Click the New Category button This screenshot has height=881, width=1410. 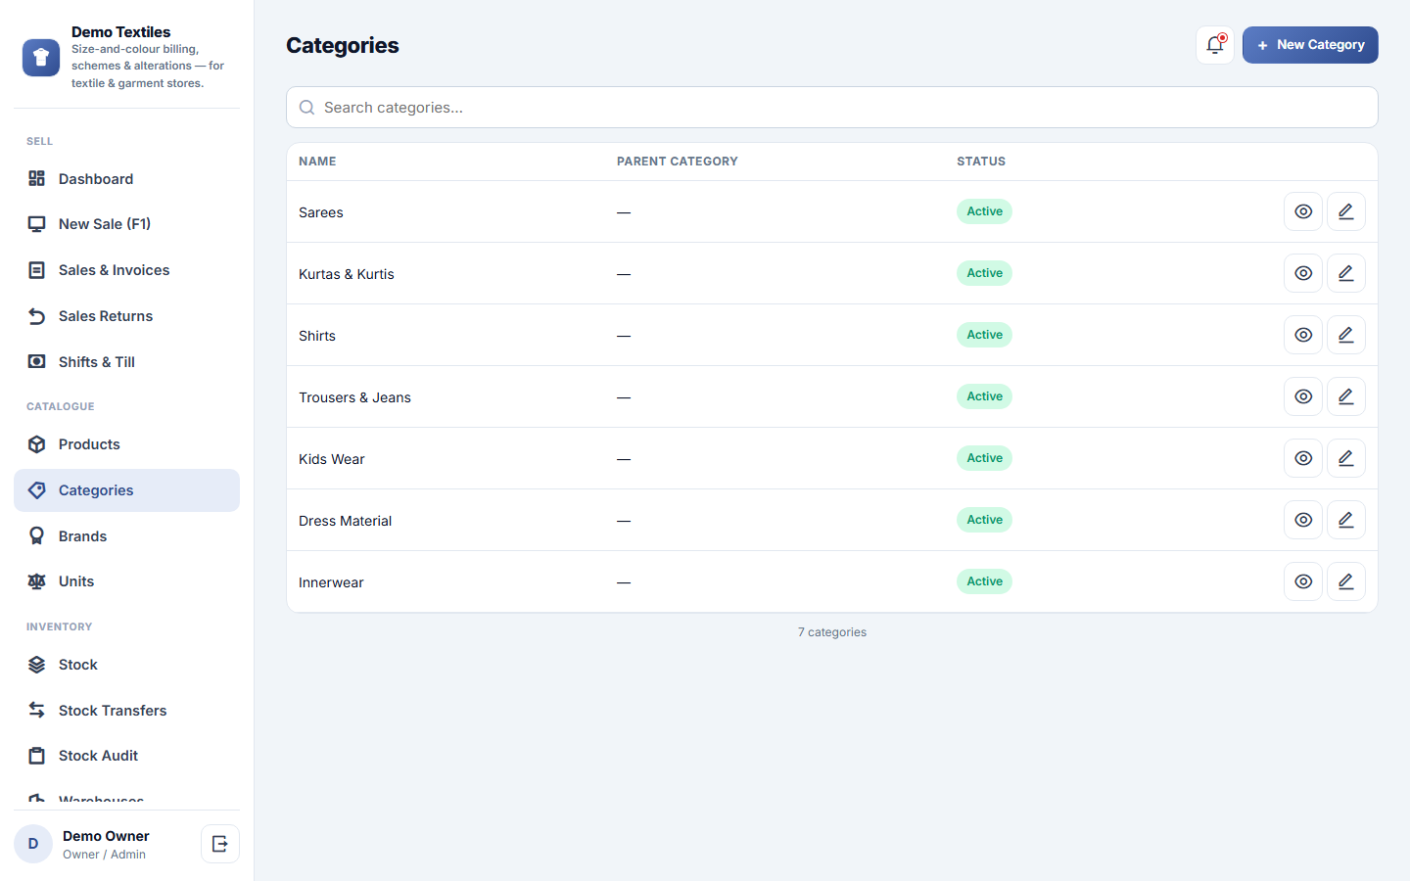(1310, 45)
